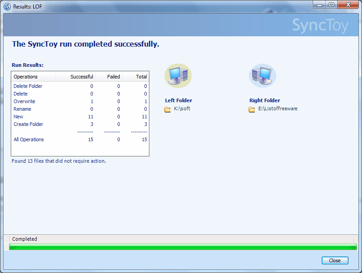Screen dimensions: 362x273
Task: Click the Right Folder computer icon
Action: pyautogui.click(x=262, y=76)
